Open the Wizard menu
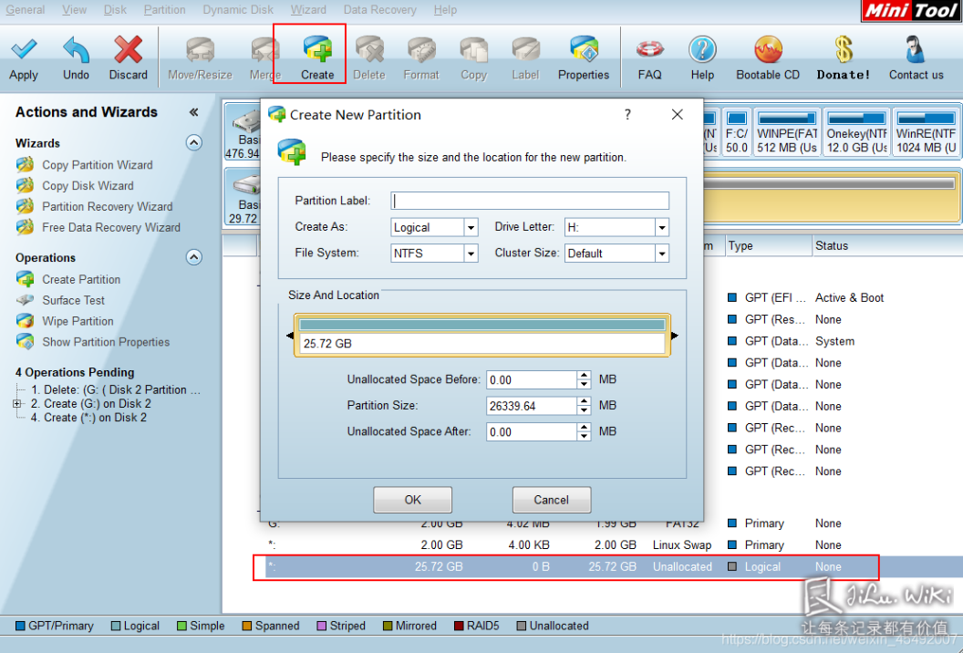 coord(308,10)
